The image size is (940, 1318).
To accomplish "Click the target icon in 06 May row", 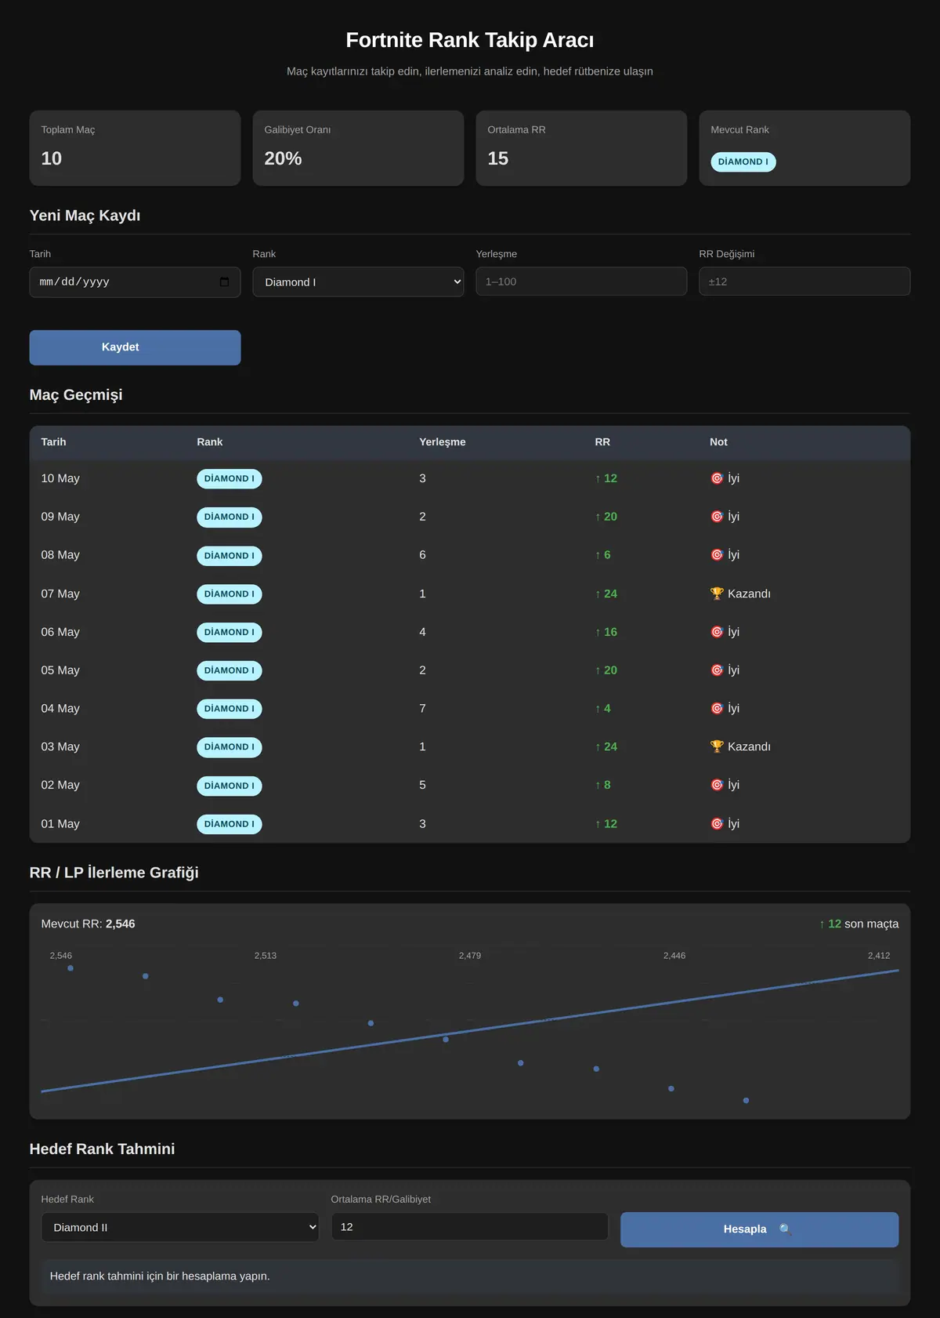I will (x=717, y=632).
